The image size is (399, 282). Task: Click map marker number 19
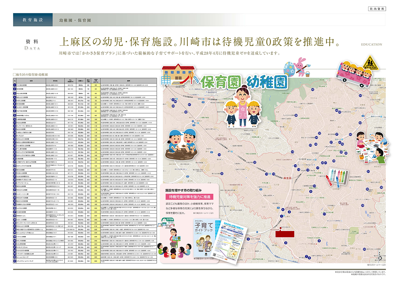(219, 155)
